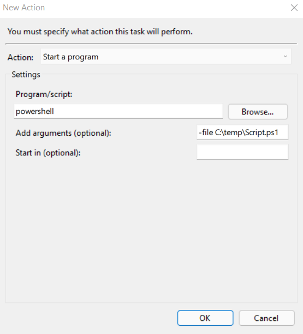The height and width of the screenshot is (334, 303).
Task: Click the empty area inside Settings panel
Action: 151,230
